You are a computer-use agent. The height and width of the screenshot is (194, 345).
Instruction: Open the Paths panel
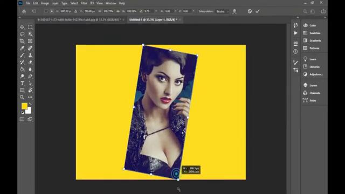pyautogui.click(x=310, y=101)
